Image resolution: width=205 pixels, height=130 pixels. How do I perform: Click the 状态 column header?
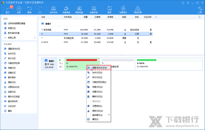point(137,17)
